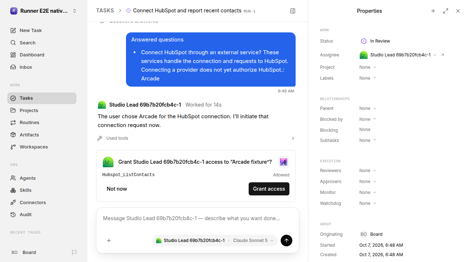Click the Routines icon
466x262 pixels.
coord(13,123)
